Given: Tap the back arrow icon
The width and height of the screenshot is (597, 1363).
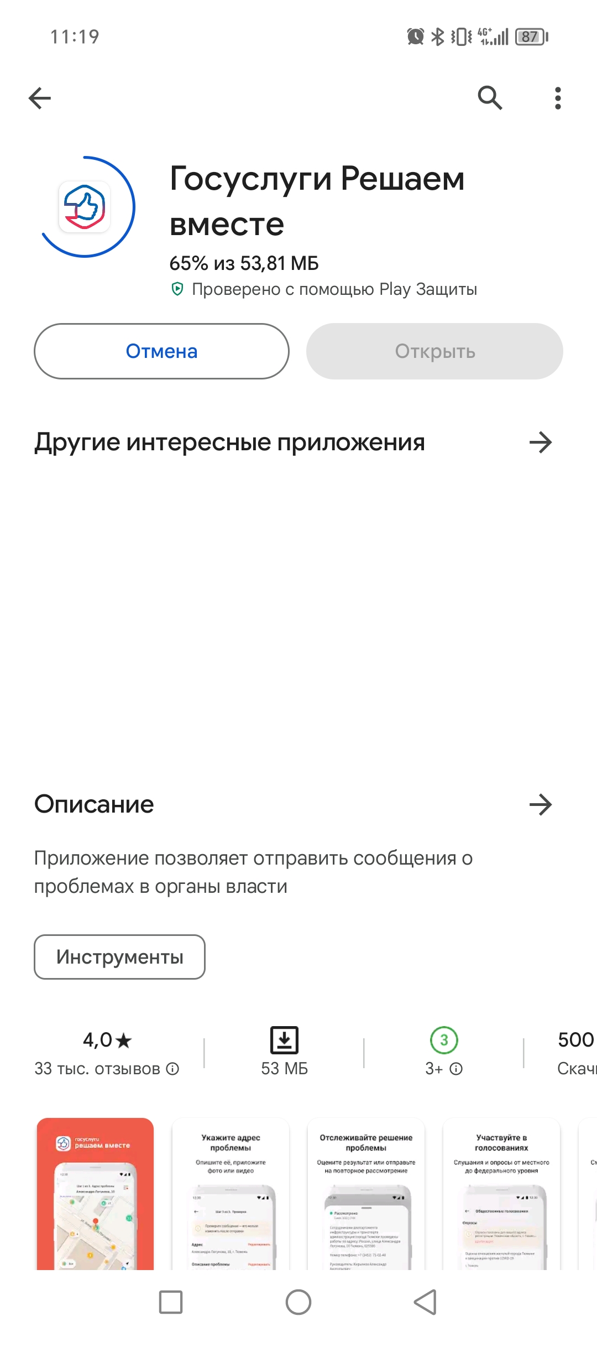Looking at the screenshot, I should (40, 98).
